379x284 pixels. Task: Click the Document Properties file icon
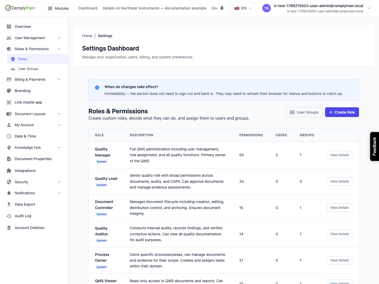pos(9,159)
